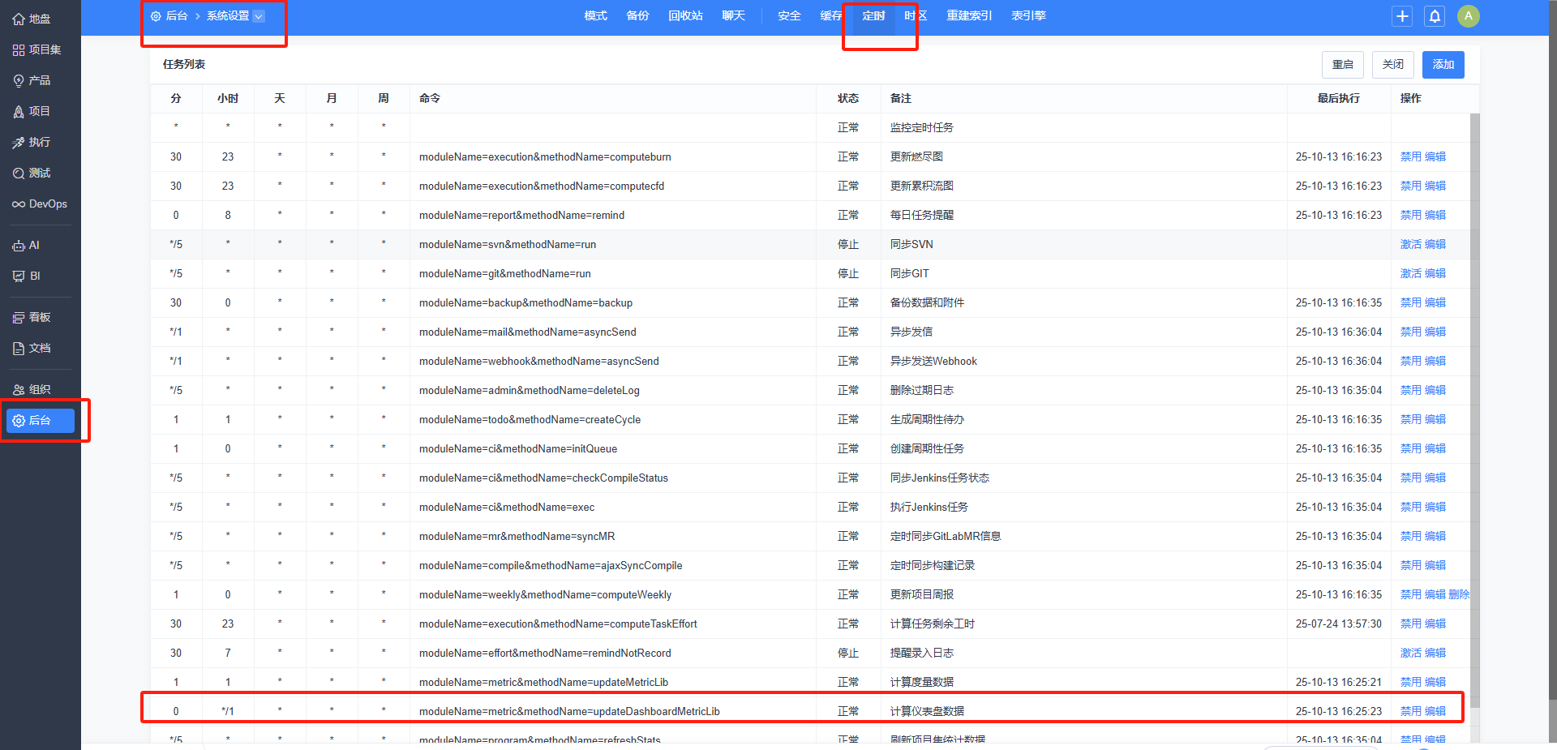This screenshot has width=1557, height=750.
Task: Expand the 系统设置 dropdown arrow
Action: (259, 16)
